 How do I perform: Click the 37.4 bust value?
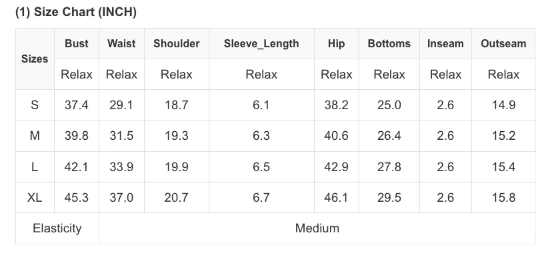77,105
